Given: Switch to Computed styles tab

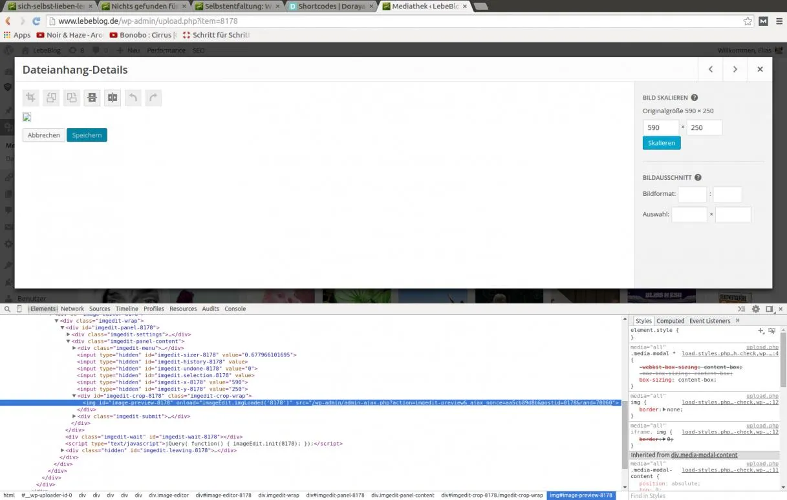Looking at the screenshot, I should pyautogui.click(x=671, y=321).
